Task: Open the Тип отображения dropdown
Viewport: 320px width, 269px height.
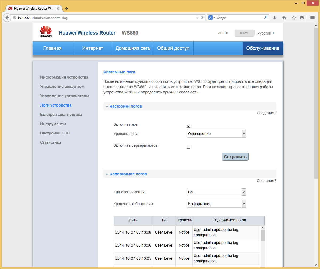Action: point(217,192)
